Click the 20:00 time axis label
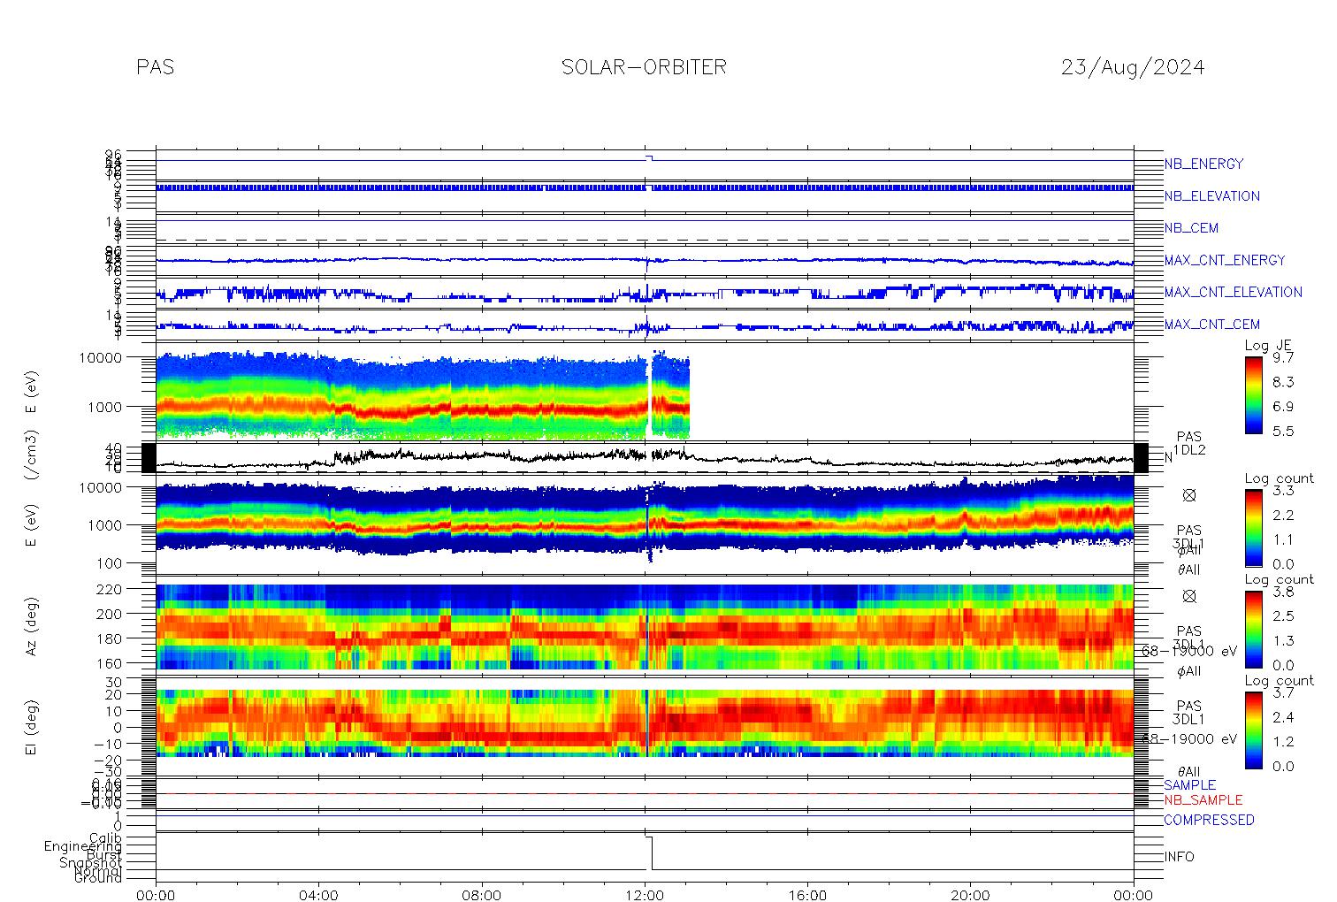 pyautogui.click(x=970, y=895)
